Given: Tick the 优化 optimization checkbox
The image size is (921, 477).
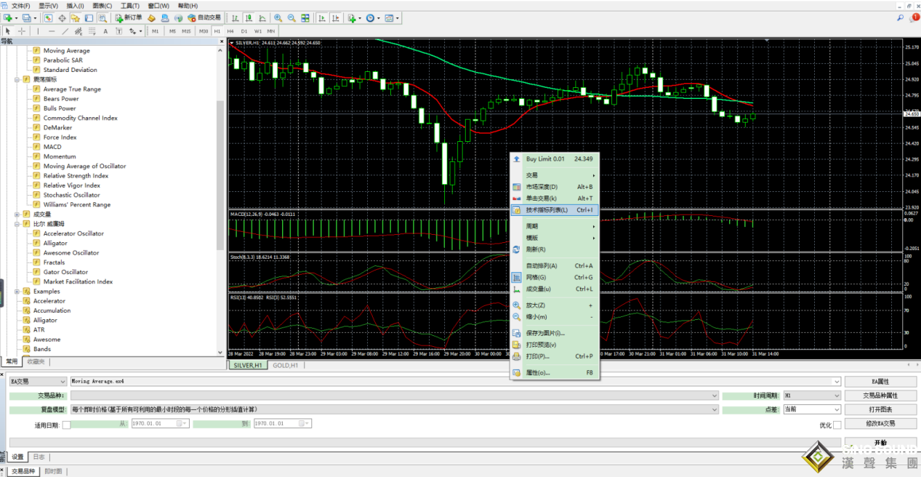Looking at the screenshot, I should (837, 425).
